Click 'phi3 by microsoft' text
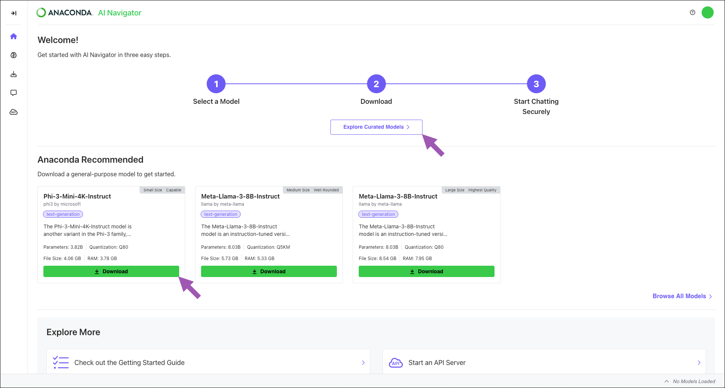Viewport: 725px width, 388px height. (62, 204)
